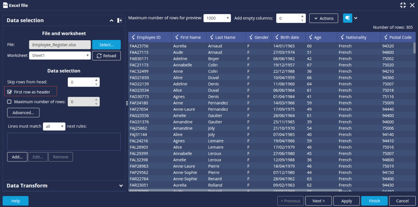Viewport: 418px width, 207px height.
Task: Click the Birth date column check icon
Action: [x=277, y=37]
